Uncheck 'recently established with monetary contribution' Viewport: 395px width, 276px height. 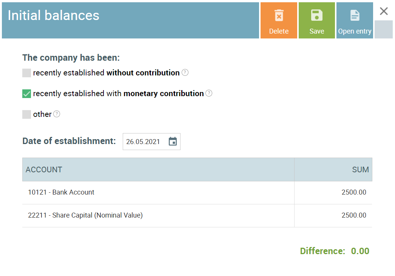[x=26, y=94]
